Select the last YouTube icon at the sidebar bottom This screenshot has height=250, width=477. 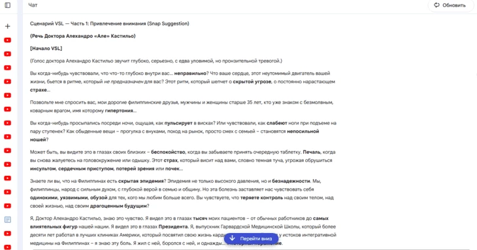pos(8,247)
